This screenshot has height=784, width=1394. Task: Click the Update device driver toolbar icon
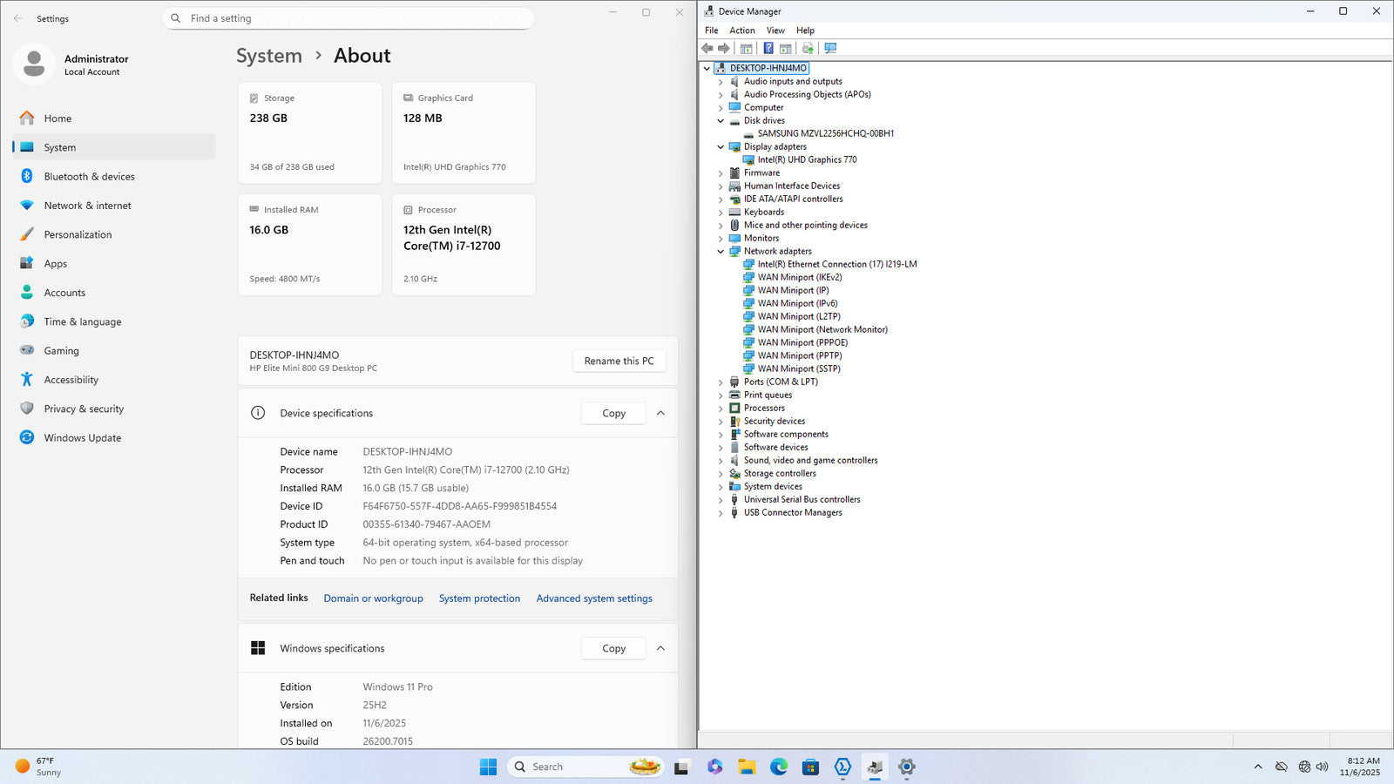[808, 49]
